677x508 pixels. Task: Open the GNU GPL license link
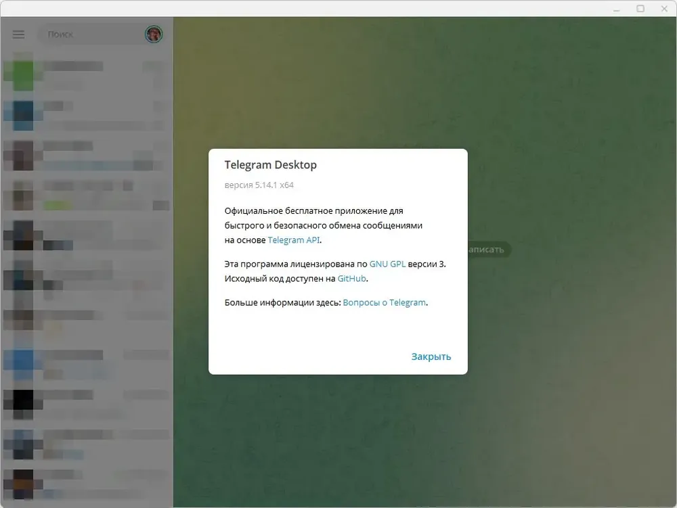pos(387,264)
